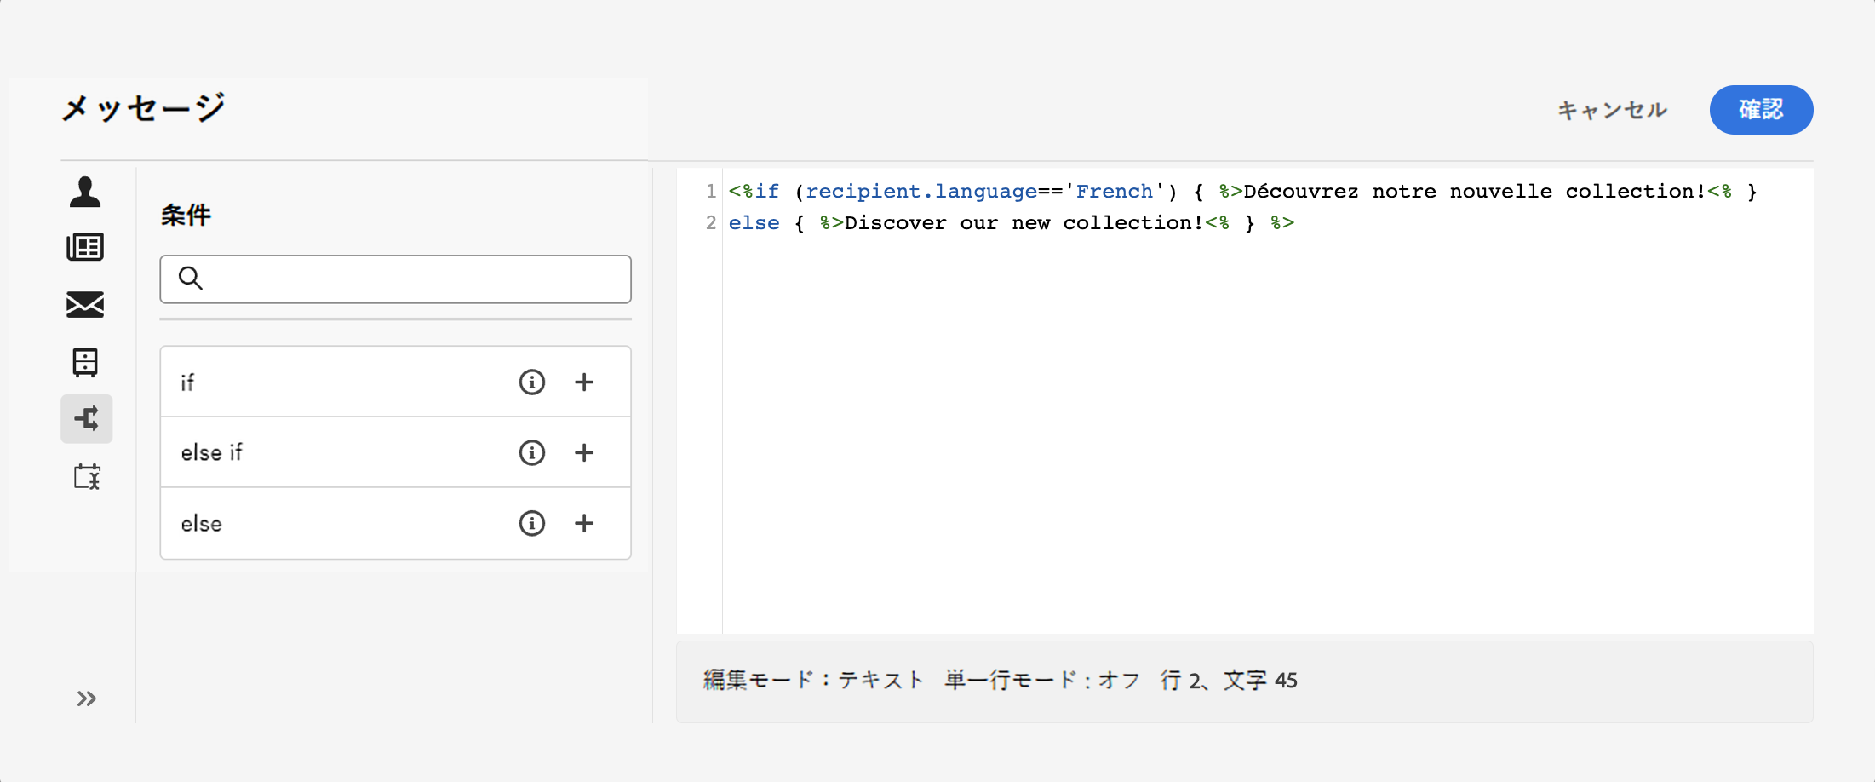The width and height of the screenshot is (1875, 782).
Task: Click the キャンセル cancel button
Action: (x=1612, y=110)
